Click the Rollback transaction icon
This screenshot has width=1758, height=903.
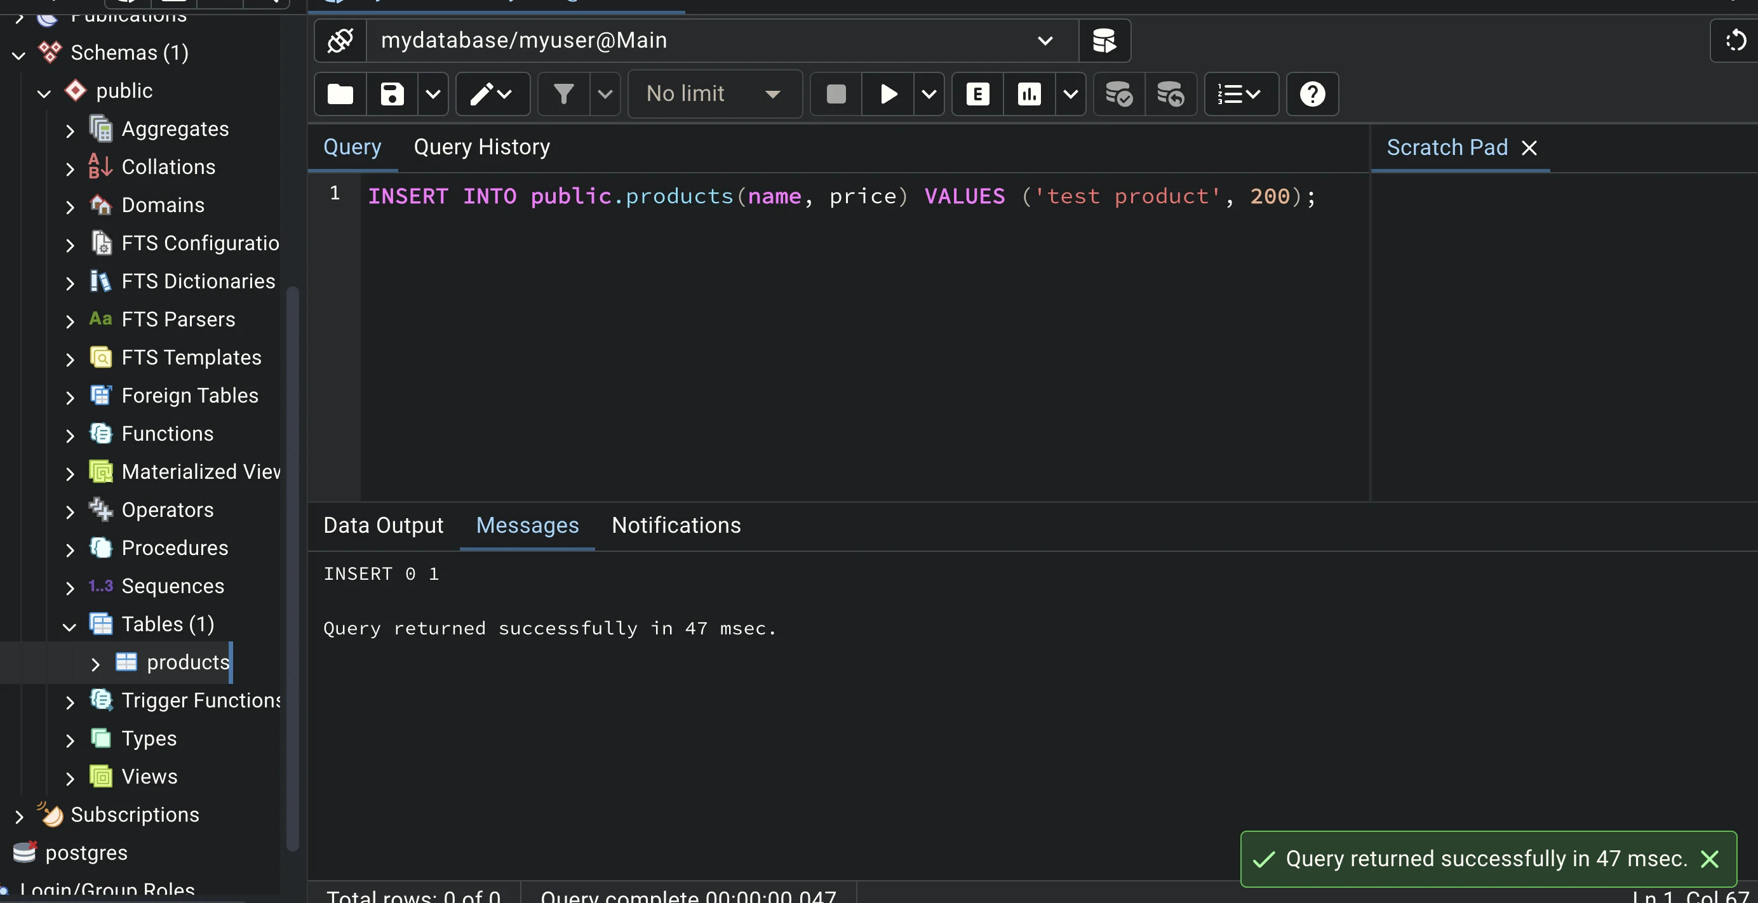point(1171,94)
